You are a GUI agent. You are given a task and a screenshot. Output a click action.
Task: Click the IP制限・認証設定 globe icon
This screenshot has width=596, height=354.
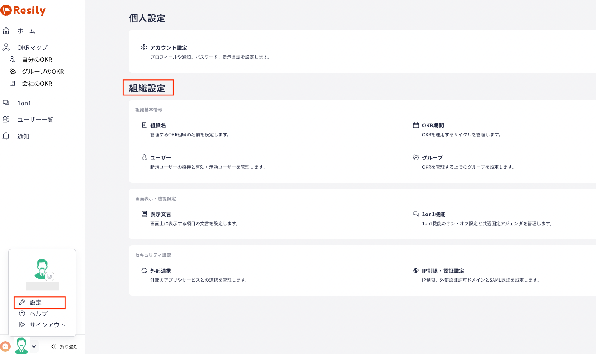(416, 270)
